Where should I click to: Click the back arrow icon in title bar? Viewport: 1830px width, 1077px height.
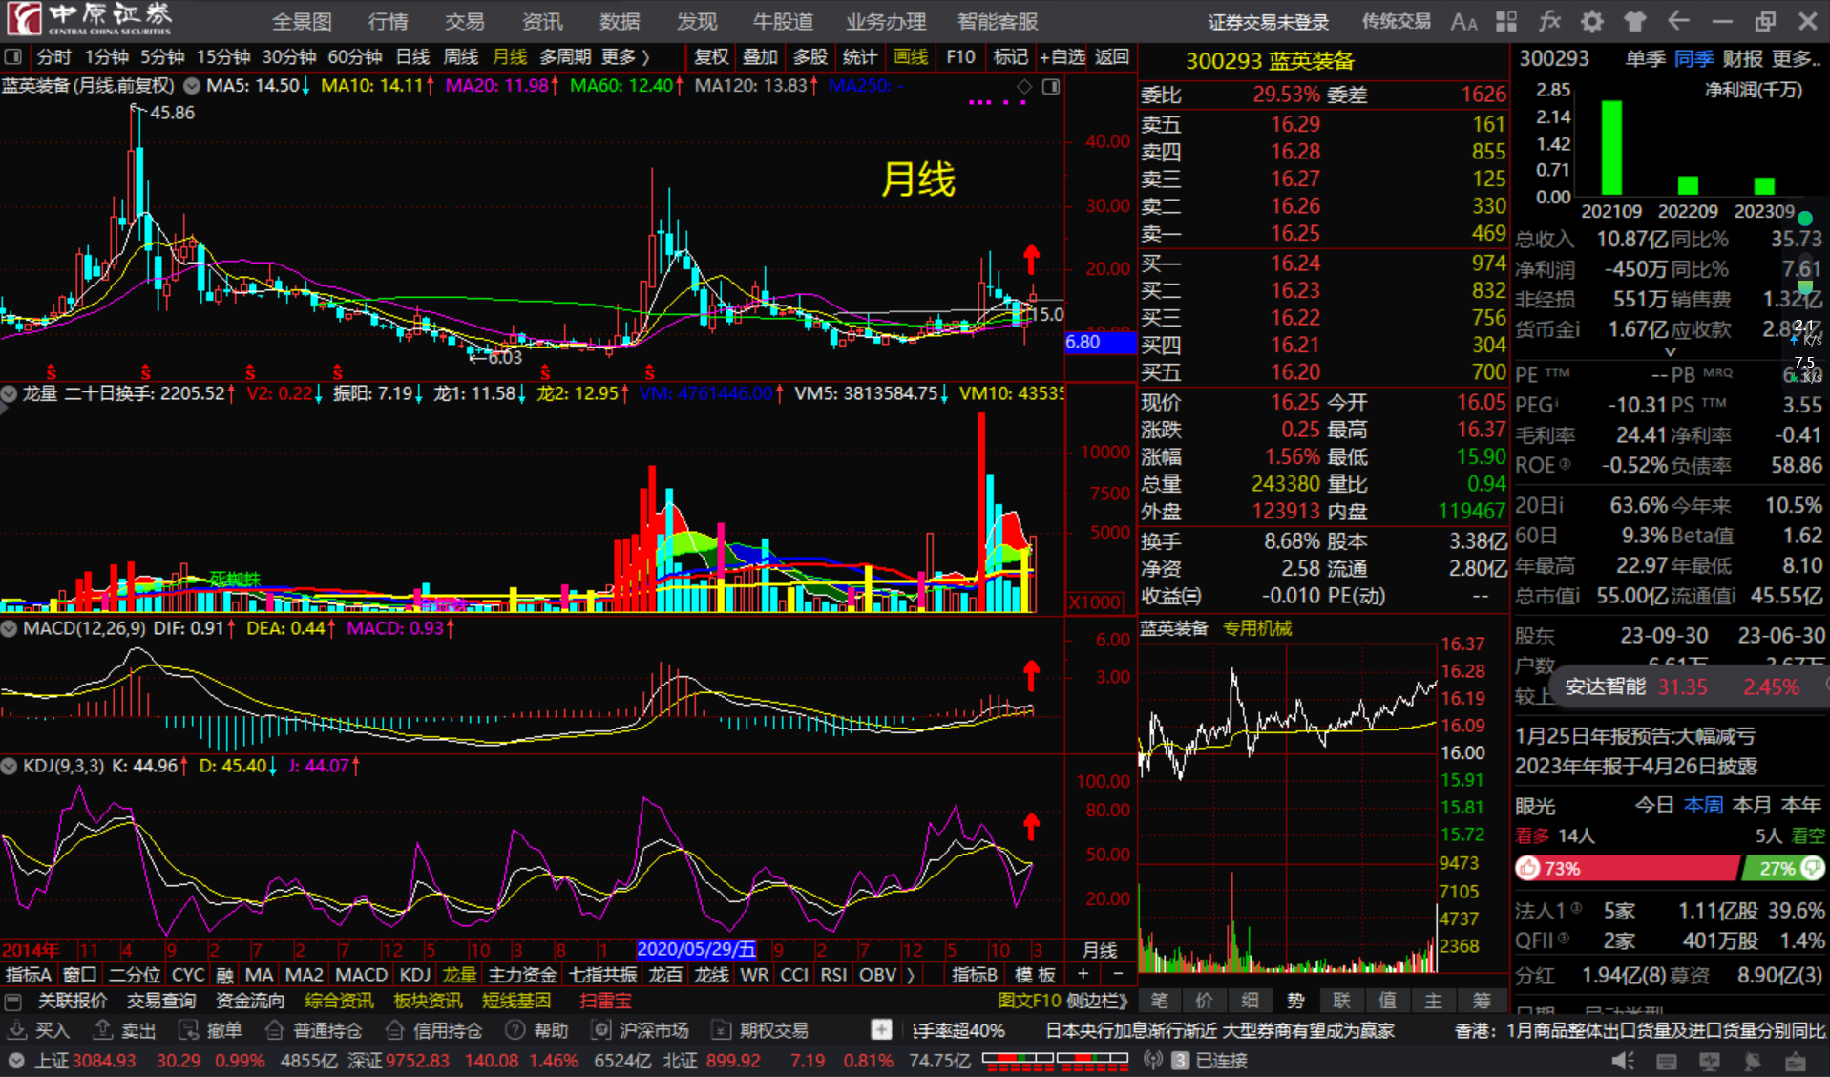tap(1678, 21)
